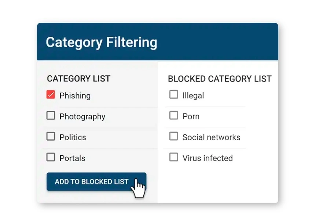Viewport: 312px width, 224px height.
Task: Click the Photography category label text
Action: coord(82,117)
